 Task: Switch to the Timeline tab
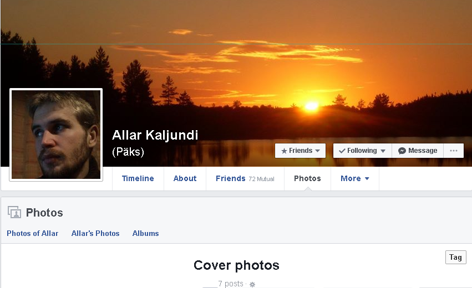click(x=138, y=178)
